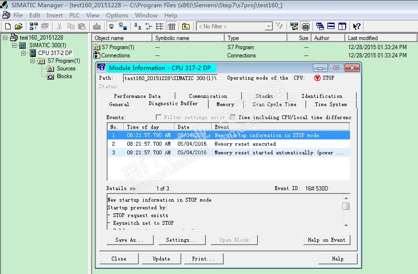Click the Open Project folder icon

[x=19, y=27]
